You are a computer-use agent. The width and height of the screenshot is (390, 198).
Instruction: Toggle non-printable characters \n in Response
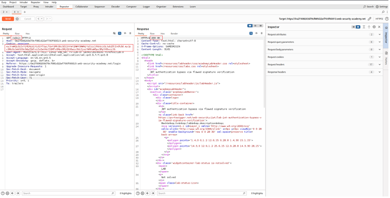point(256,33)
